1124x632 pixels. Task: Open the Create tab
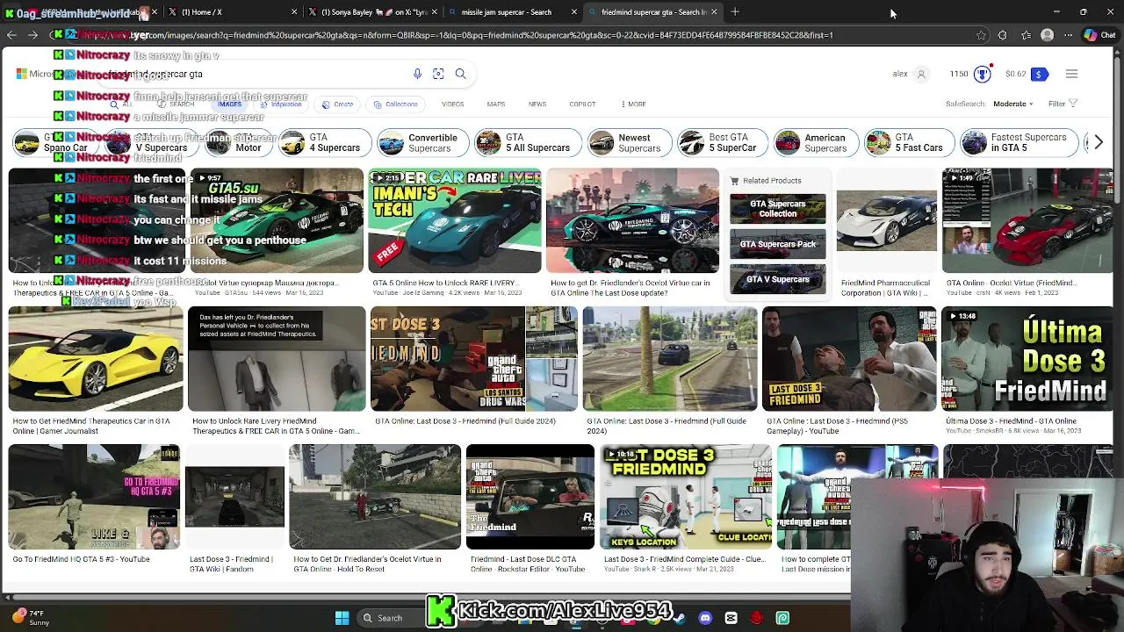coord(338,104)
